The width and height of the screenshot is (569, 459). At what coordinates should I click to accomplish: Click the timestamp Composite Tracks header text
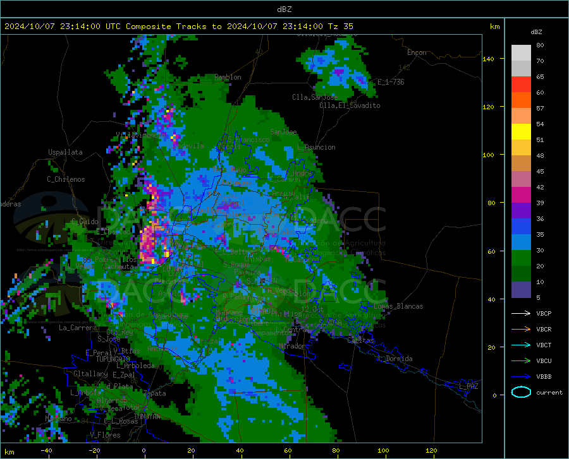178,26
